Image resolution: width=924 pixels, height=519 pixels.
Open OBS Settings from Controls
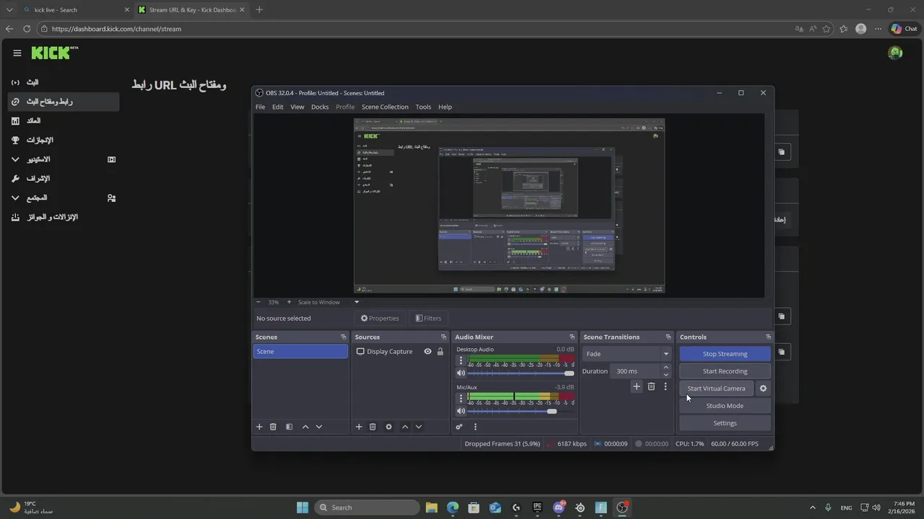(725, 423)
